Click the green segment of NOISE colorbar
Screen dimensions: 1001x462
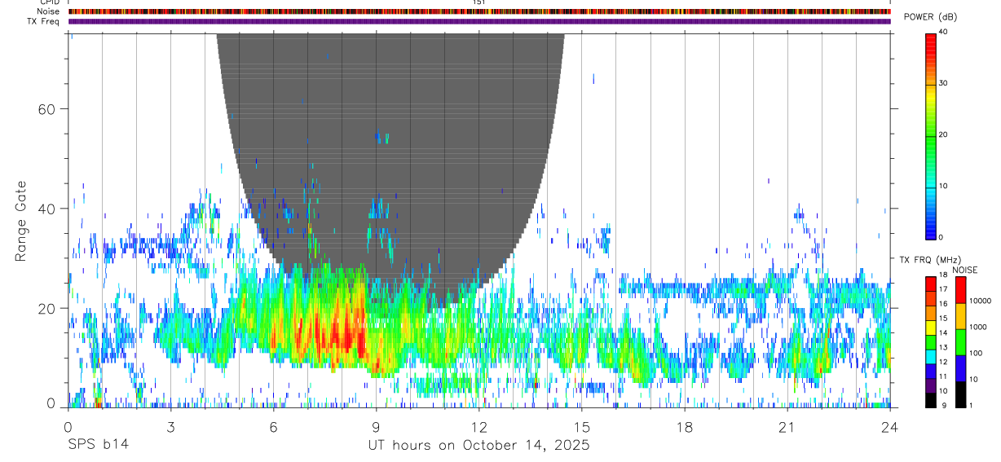[x=960, y=342]
